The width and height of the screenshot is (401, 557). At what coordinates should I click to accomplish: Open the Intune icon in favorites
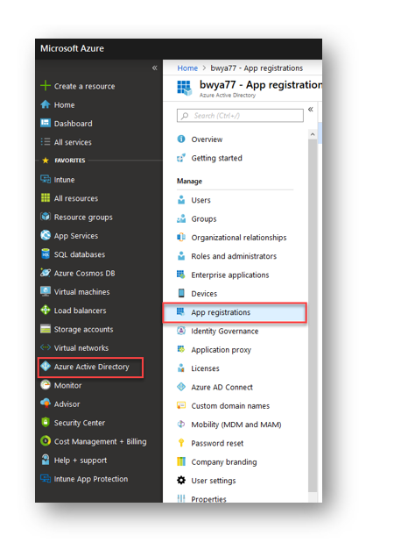[x=46, y=179]
